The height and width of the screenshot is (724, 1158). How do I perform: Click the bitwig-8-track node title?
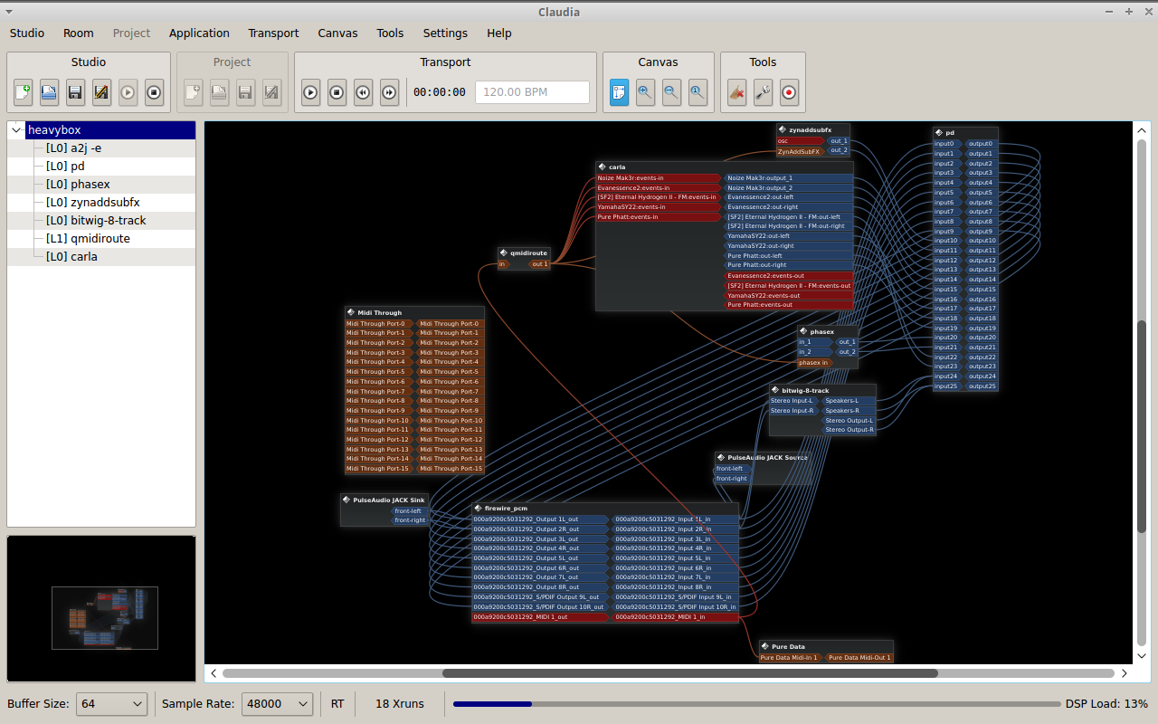tap(805, 391)
